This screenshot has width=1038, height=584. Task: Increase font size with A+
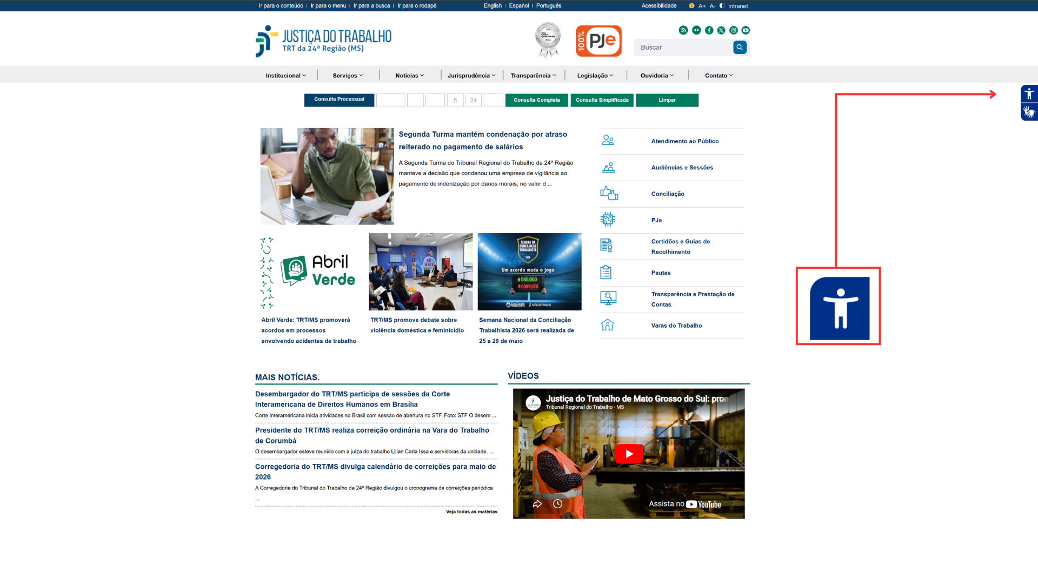click(x=702, y=6)
